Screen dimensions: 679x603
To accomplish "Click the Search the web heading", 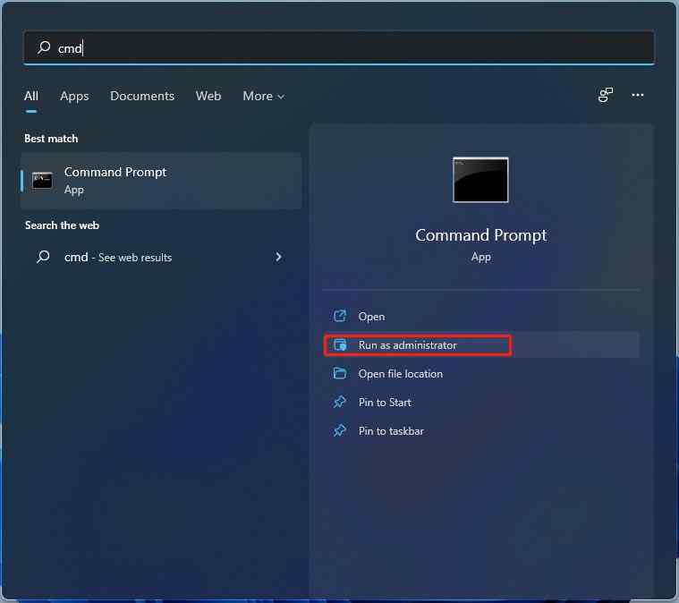I will 62,225.
